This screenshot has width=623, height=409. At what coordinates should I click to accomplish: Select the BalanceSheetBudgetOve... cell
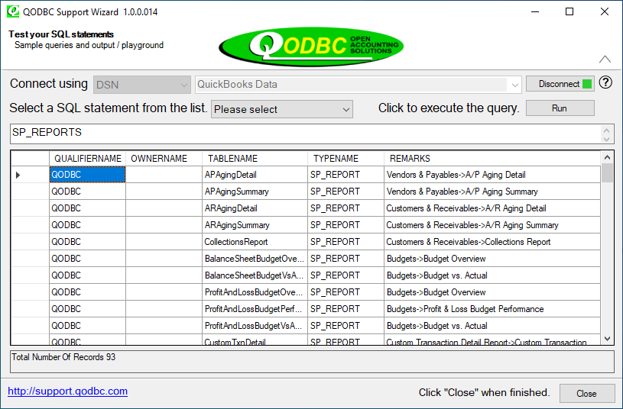coord(255,259)
